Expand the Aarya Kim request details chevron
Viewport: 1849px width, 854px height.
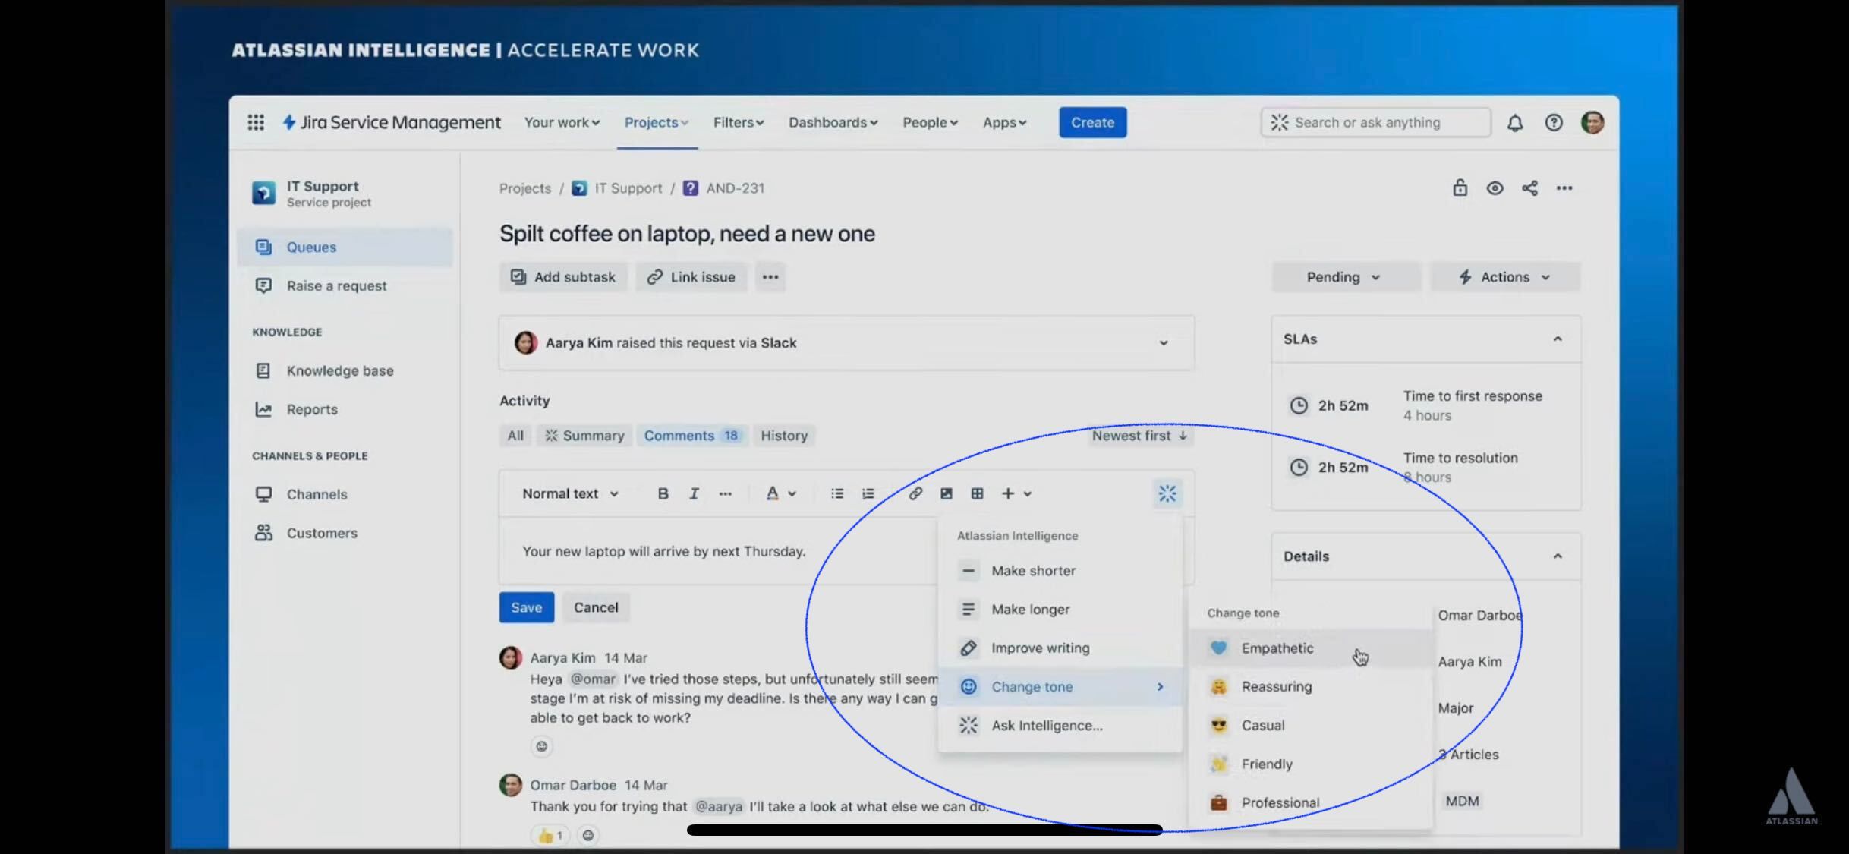pyautogui.click(x=1164, y=343)
